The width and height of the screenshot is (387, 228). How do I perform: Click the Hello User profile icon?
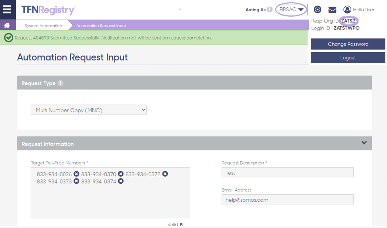[x=346, y=10]
